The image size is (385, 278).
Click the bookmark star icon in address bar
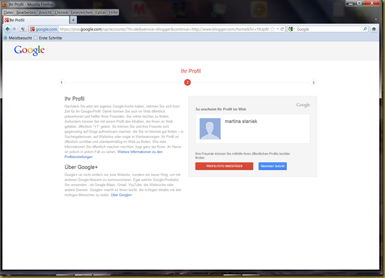point(272,29)
